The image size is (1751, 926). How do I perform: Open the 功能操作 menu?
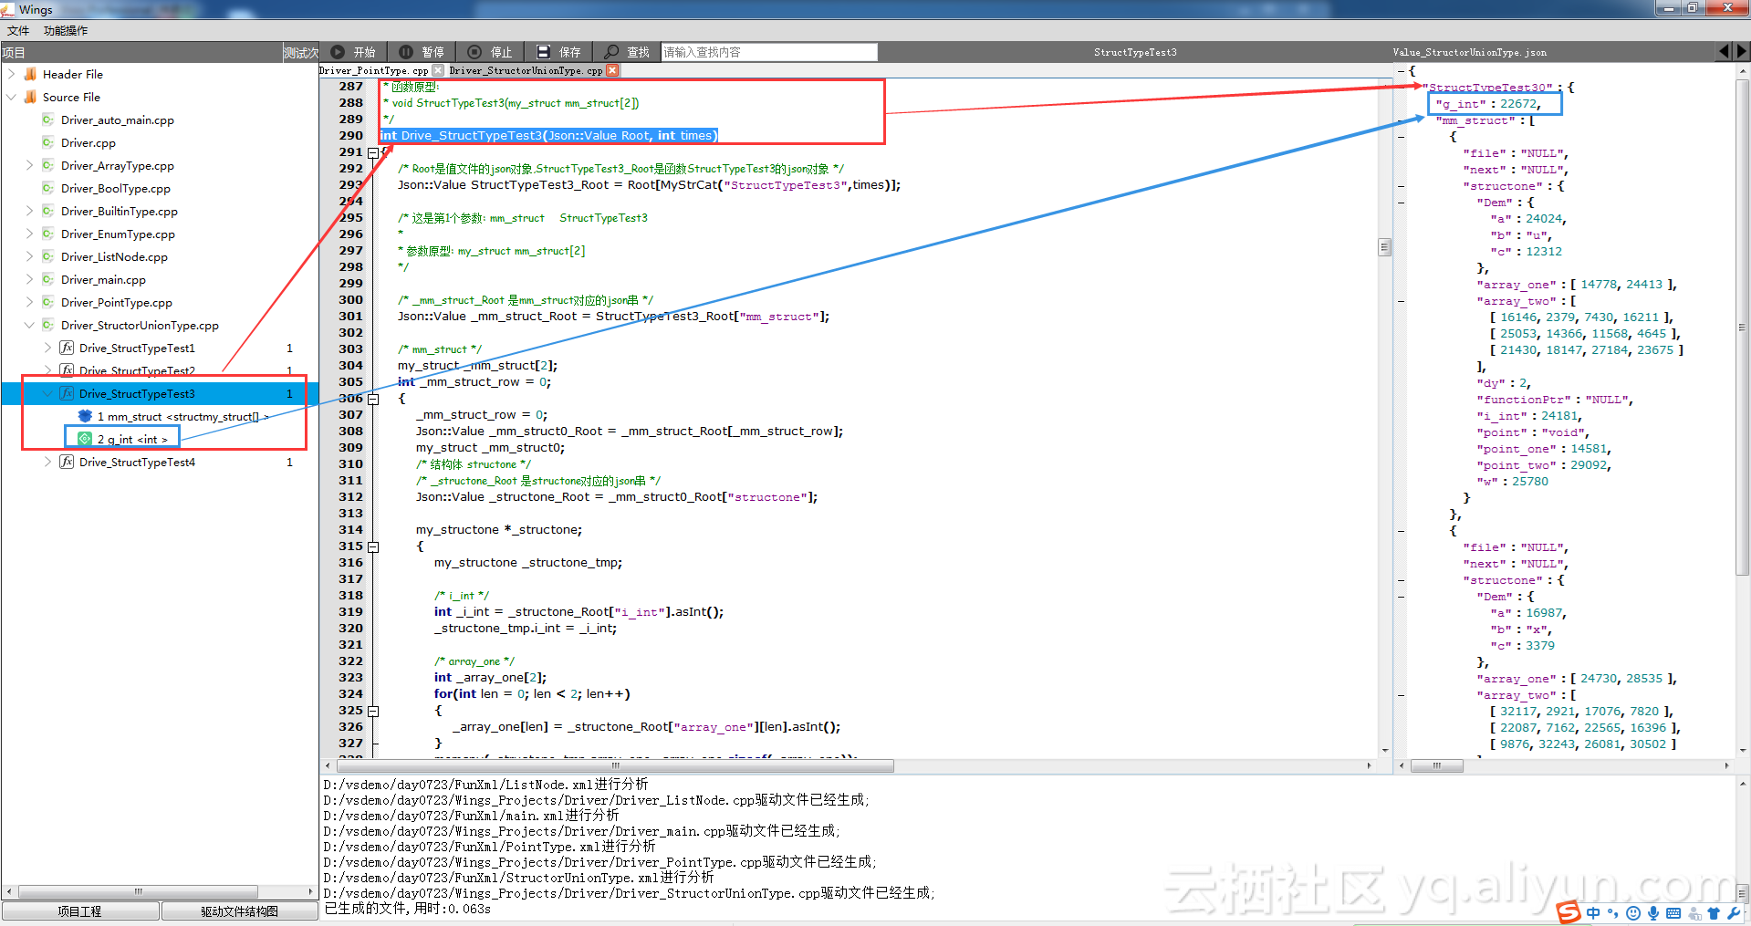[x=66, y=30]
